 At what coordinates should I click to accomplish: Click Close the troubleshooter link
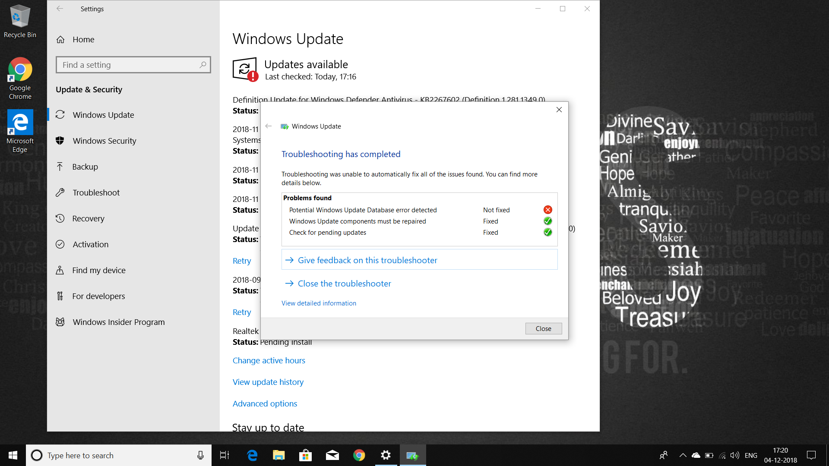tap(344, 283)
